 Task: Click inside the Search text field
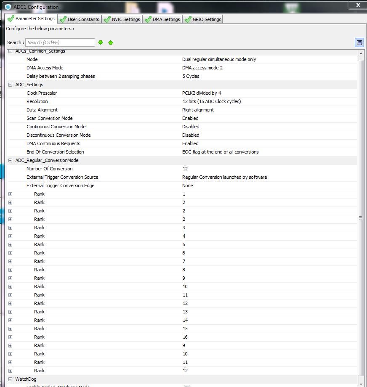pyautogui.click(x=60, y=42)
